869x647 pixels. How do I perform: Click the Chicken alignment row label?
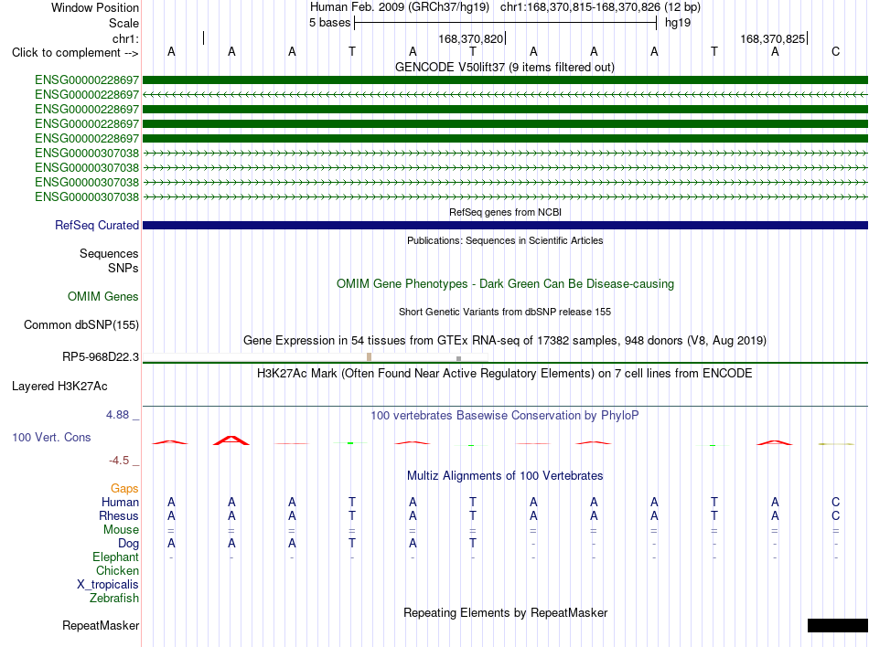click(117, 570)
